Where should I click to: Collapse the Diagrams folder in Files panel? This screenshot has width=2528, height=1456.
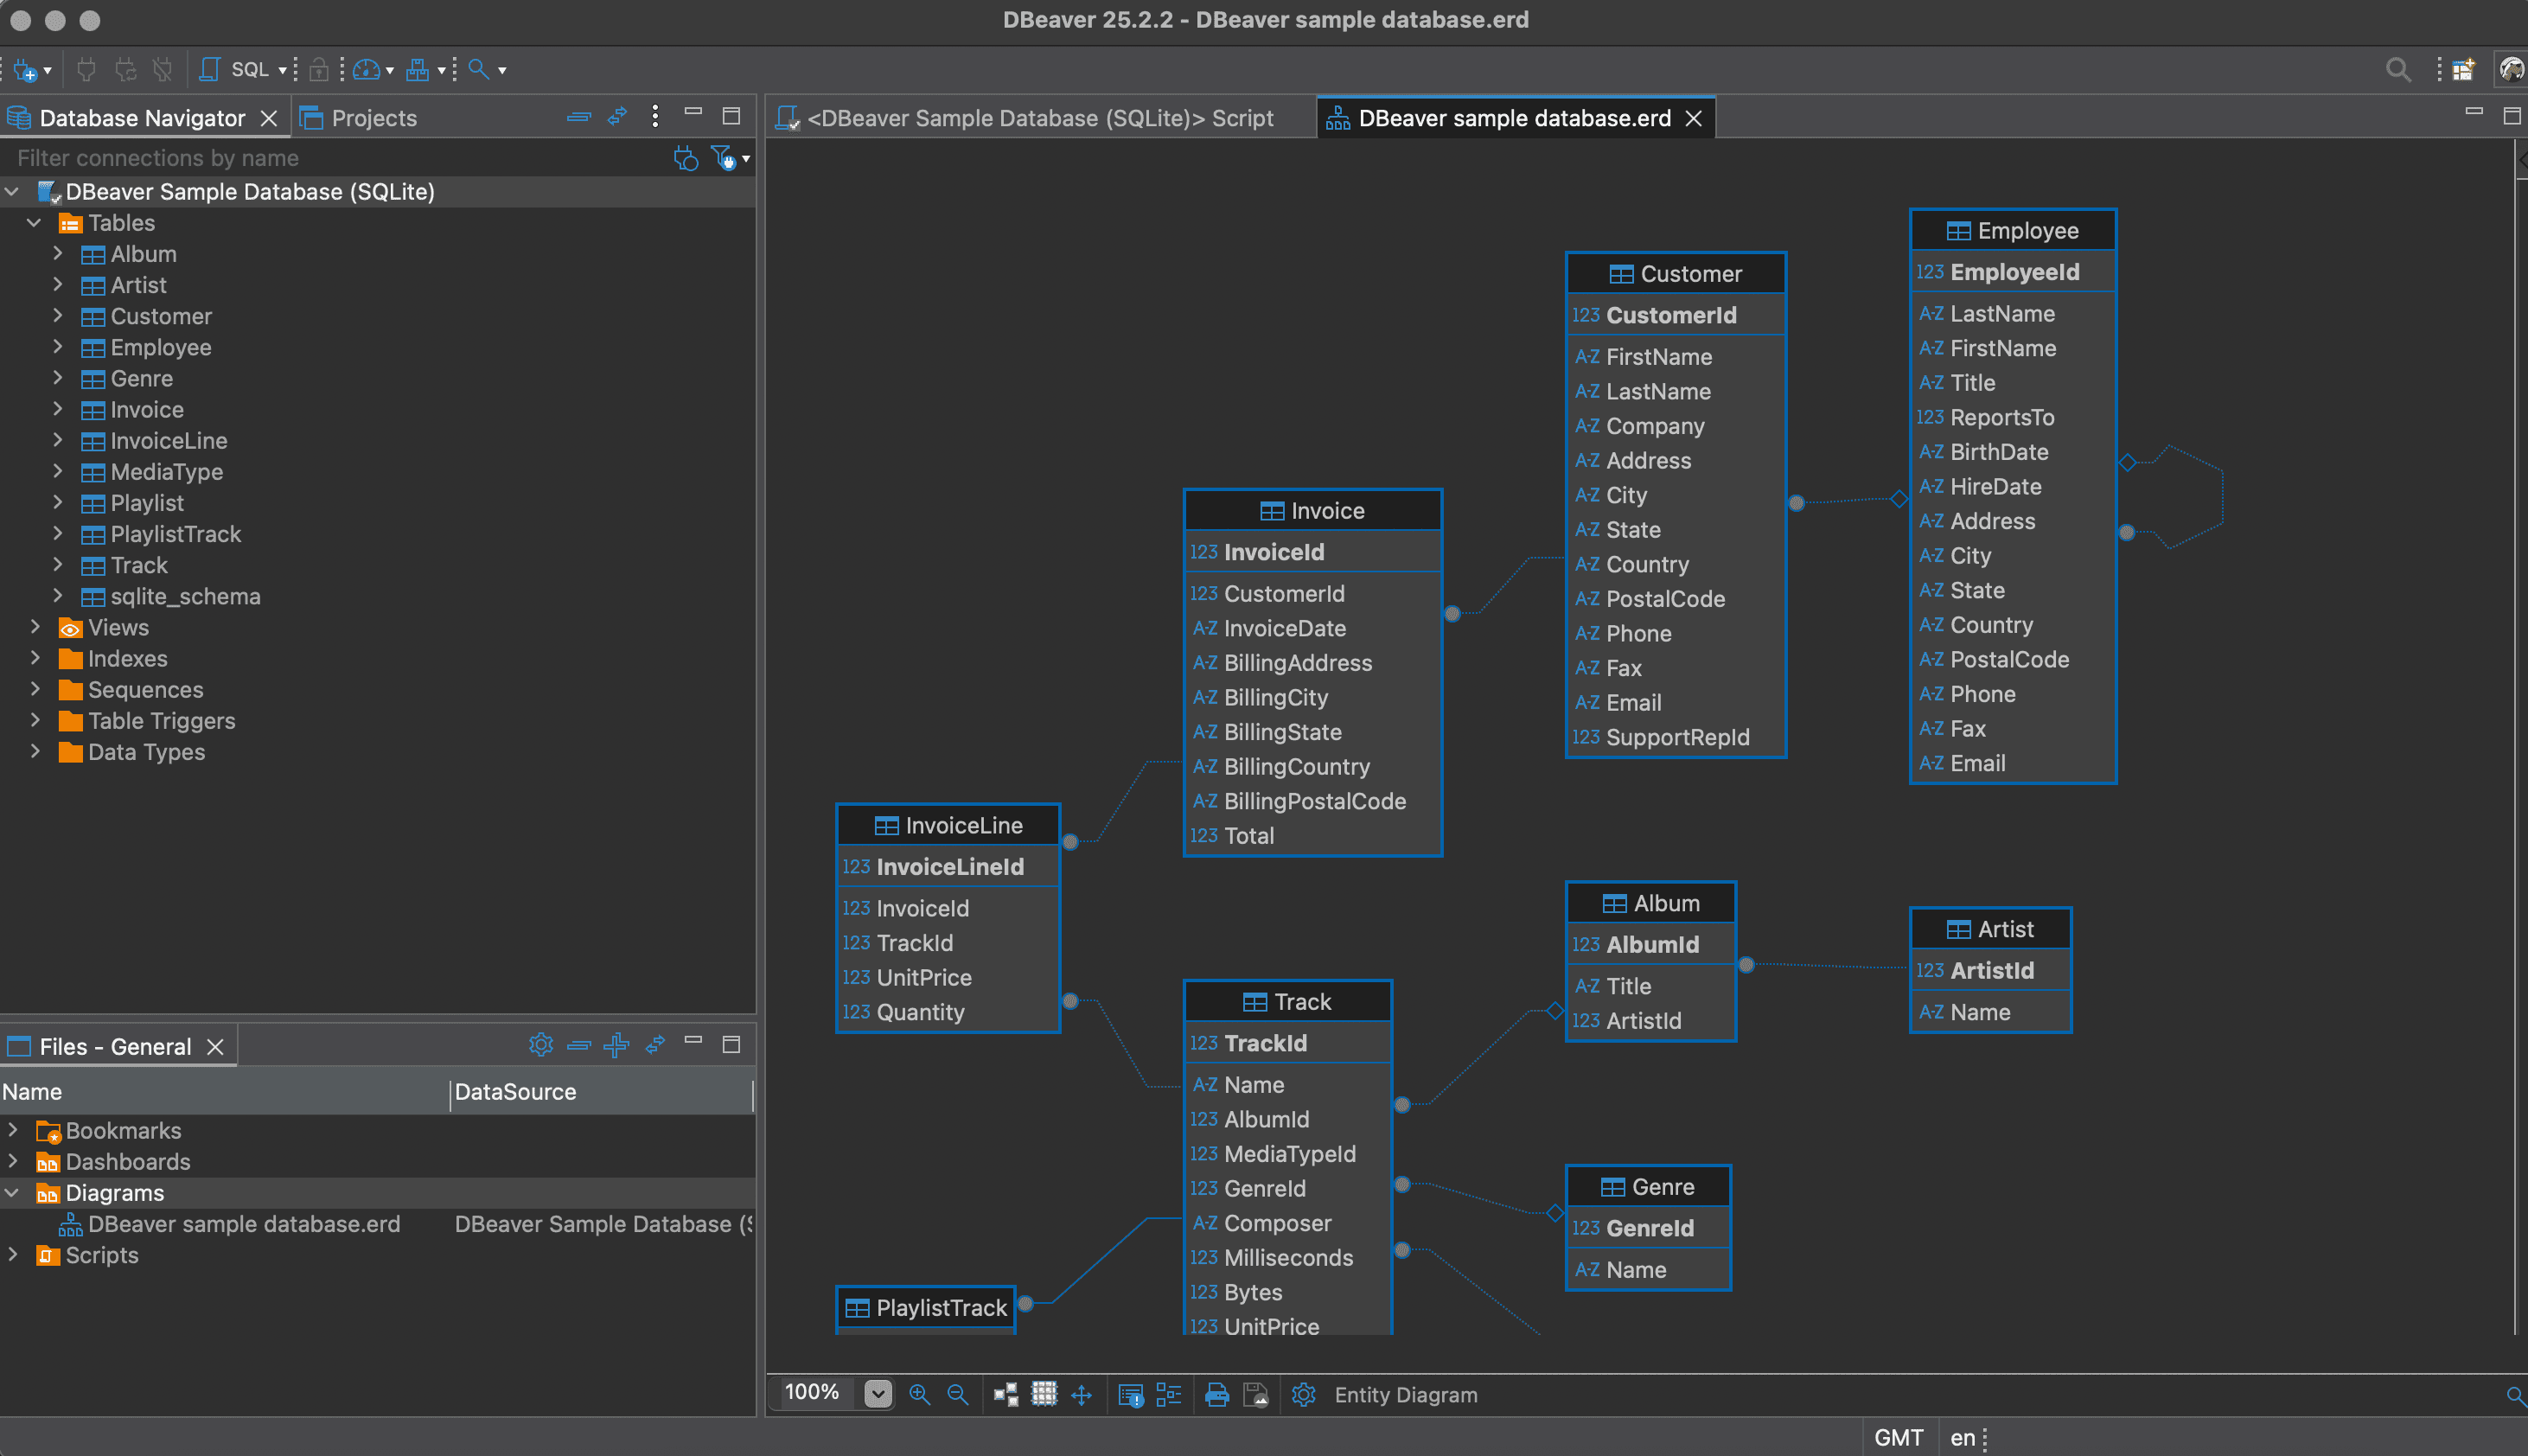tap(13, 1192)
